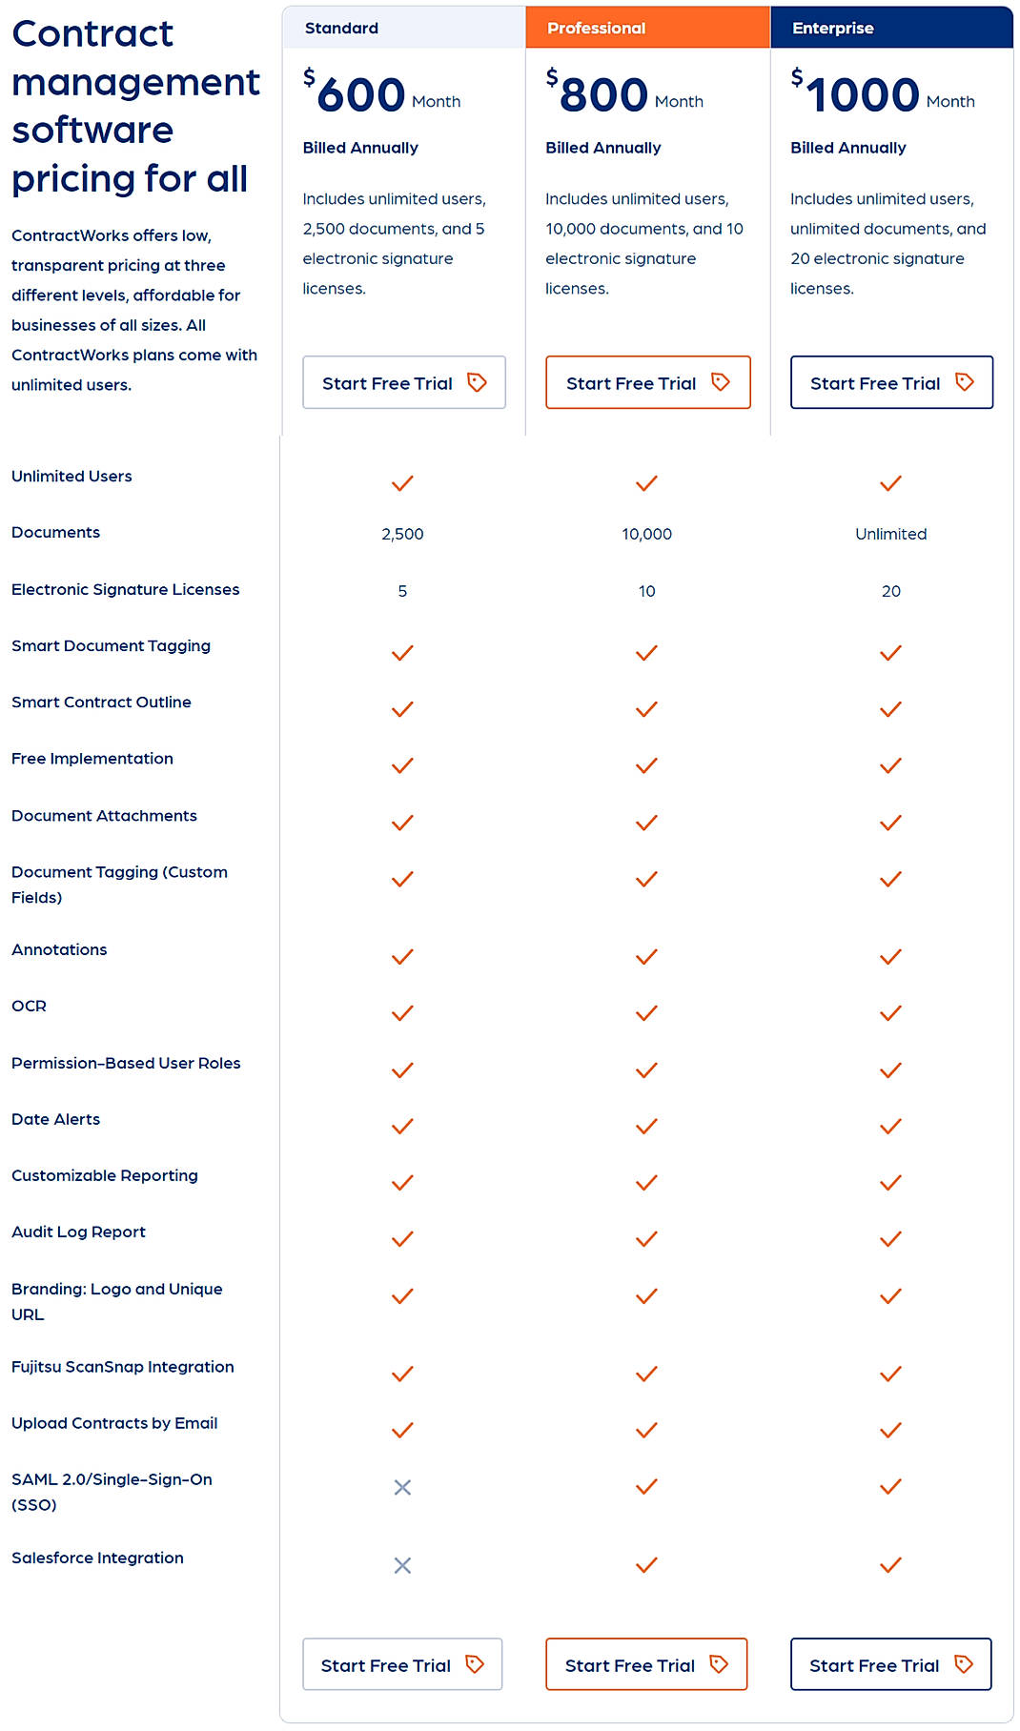Click the tag icon on Professional's Start Free Trial

pyautogui.click(x=720, y=382)
